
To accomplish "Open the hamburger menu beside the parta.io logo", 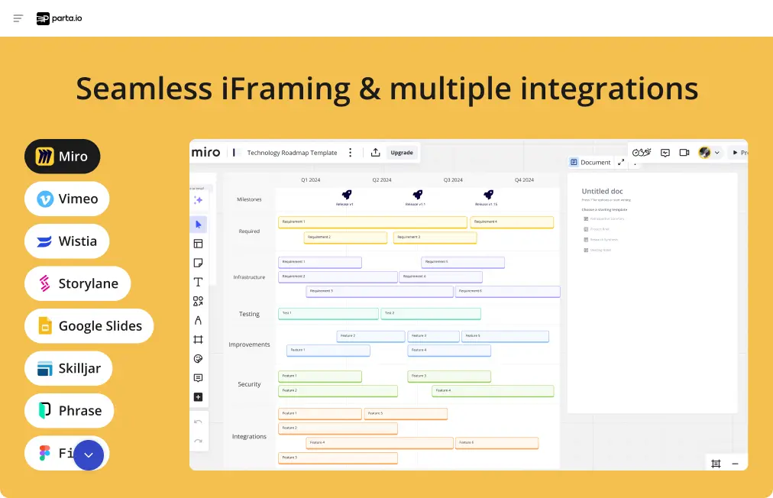I will click(x=18, y=18).
